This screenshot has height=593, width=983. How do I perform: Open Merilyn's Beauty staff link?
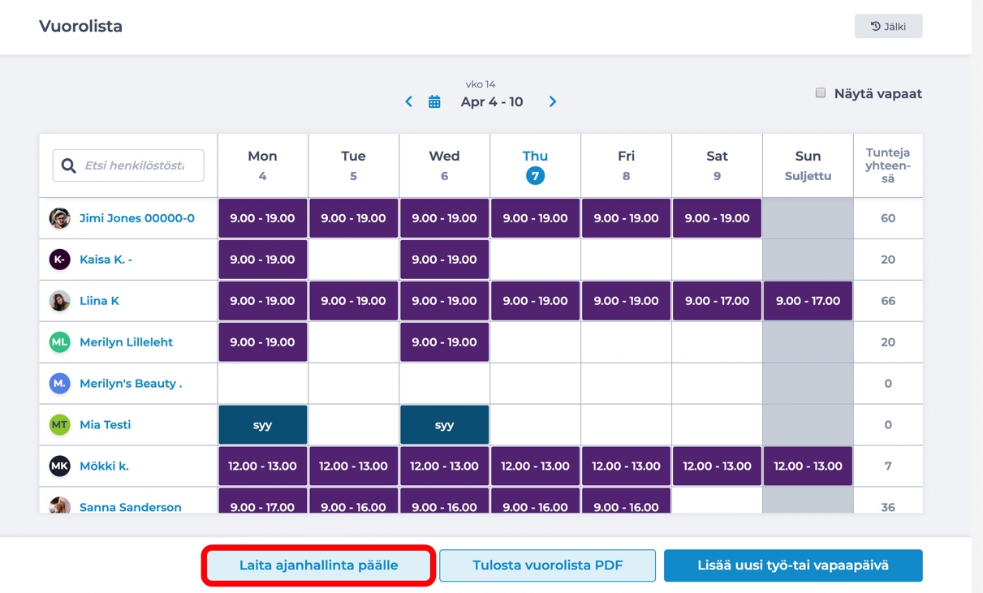[131, 383]
